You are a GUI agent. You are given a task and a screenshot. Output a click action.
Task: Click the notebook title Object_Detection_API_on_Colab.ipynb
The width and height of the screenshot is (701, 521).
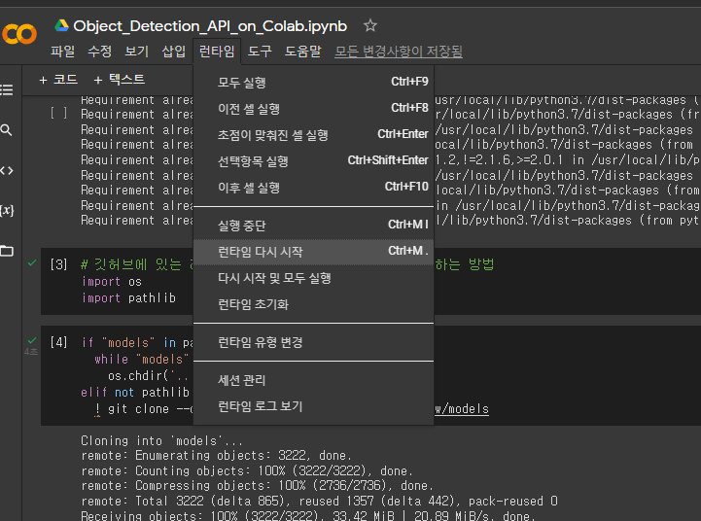210,26
